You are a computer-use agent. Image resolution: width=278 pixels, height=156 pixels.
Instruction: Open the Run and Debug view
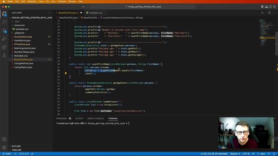pos(4,39)
